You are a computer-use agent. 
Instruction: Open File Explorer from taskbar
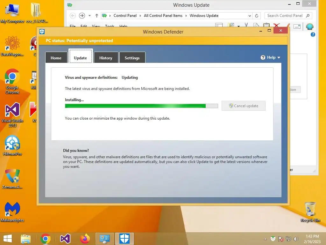tap(26, 239)
